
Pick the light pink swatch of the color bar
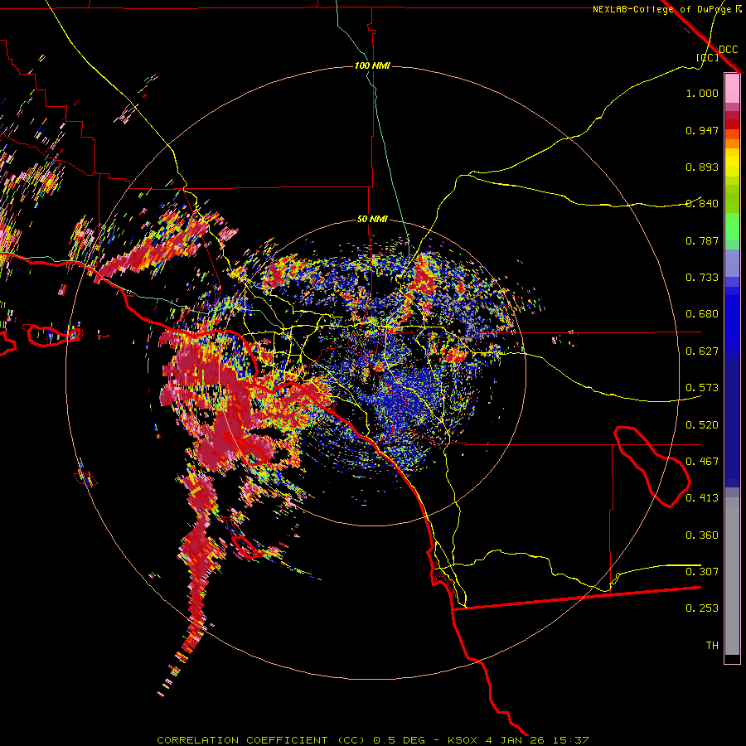pos(732,88)
